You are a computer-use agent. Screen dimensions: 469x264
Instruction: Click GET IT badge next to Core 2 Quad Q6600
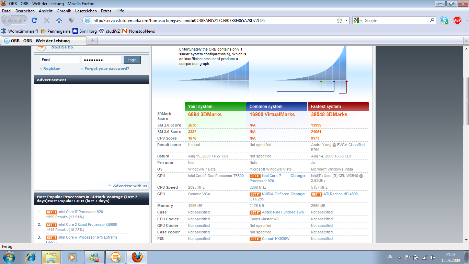coord(52,225)
